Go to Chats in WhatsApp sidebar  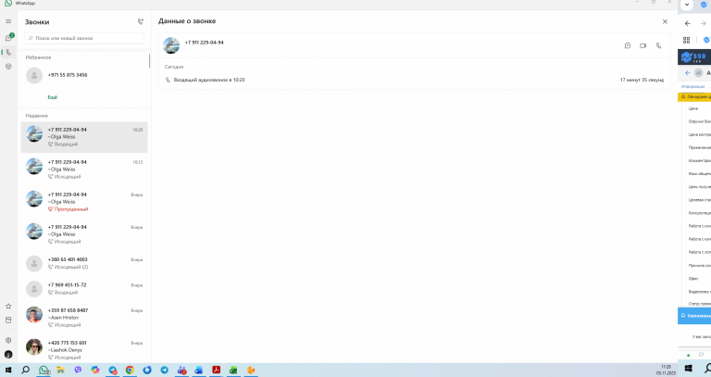[8, 38]
